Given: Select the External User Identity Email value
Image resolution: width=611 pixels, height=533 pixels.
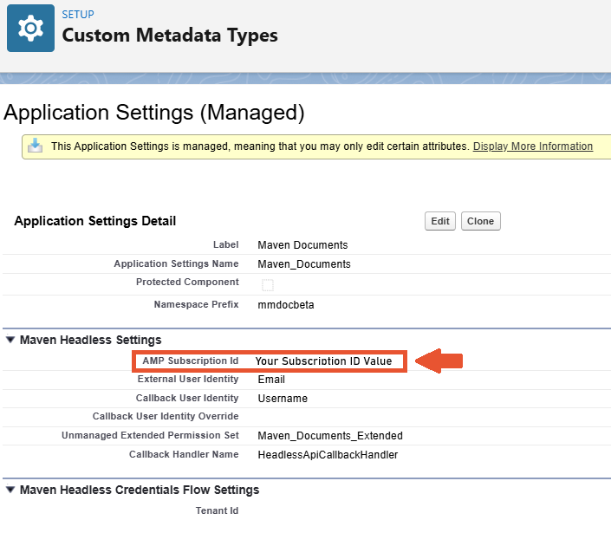Looking at the screenshot, I should click(x=271, y=379).
